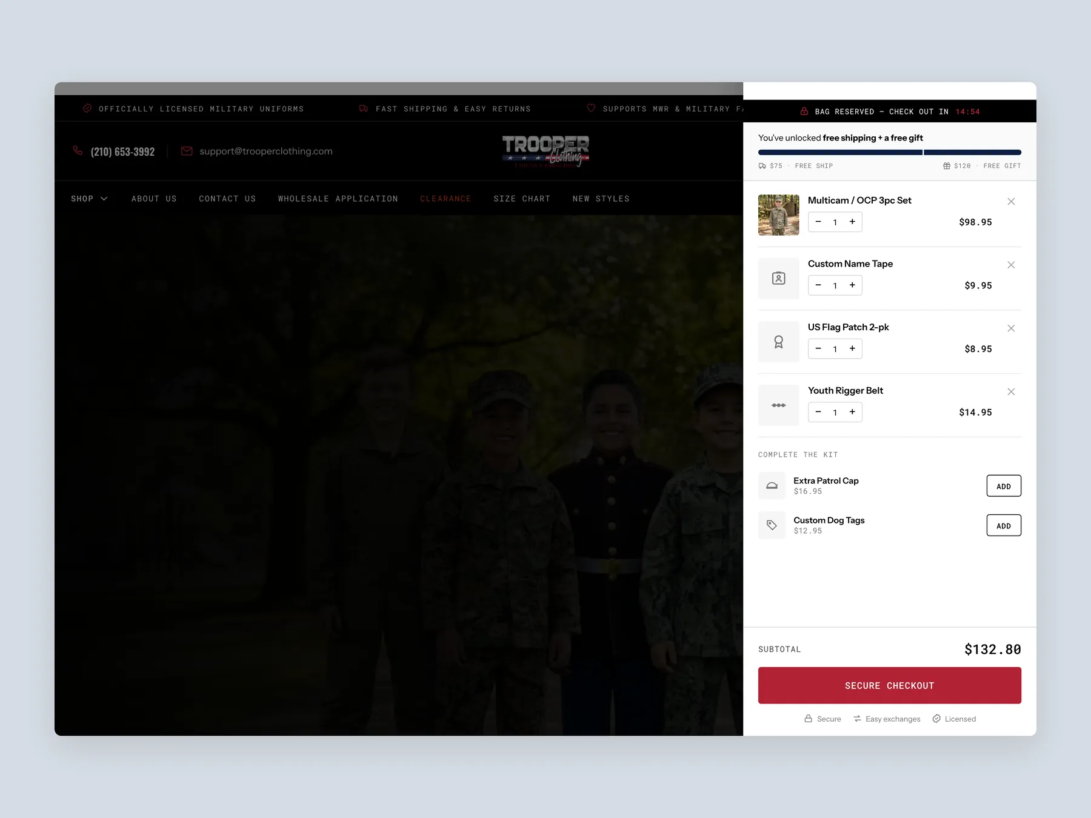
Task: Click the truck icon beside $75 free ship
Action: click(x=762, y=166)
